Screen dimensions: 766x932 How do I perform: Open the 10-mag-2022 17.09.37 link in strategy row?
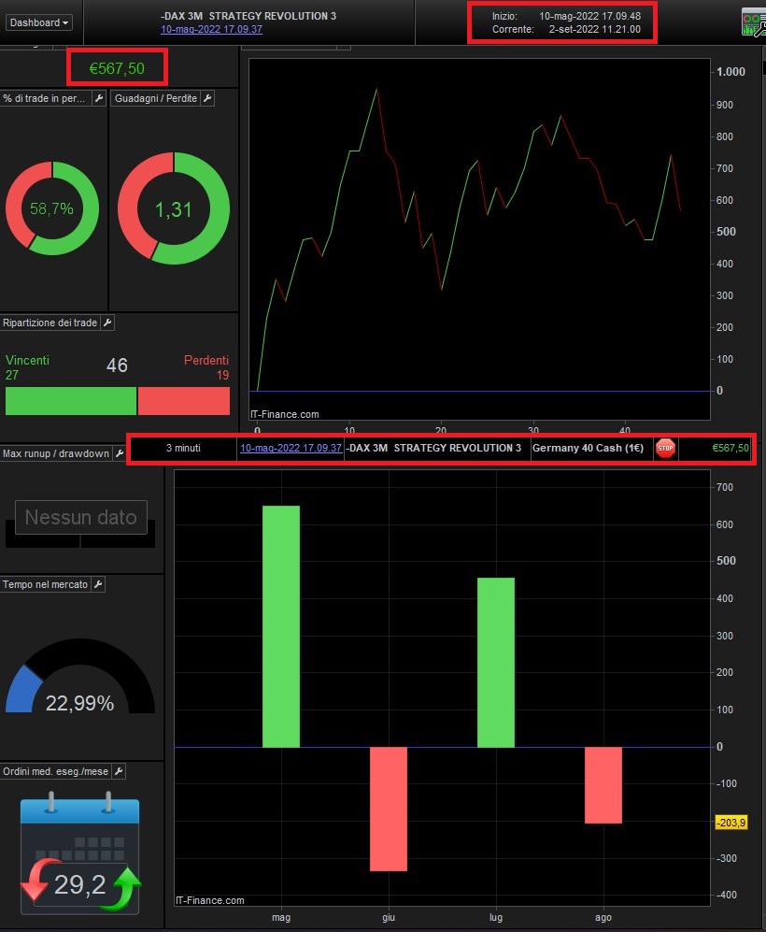291,448
